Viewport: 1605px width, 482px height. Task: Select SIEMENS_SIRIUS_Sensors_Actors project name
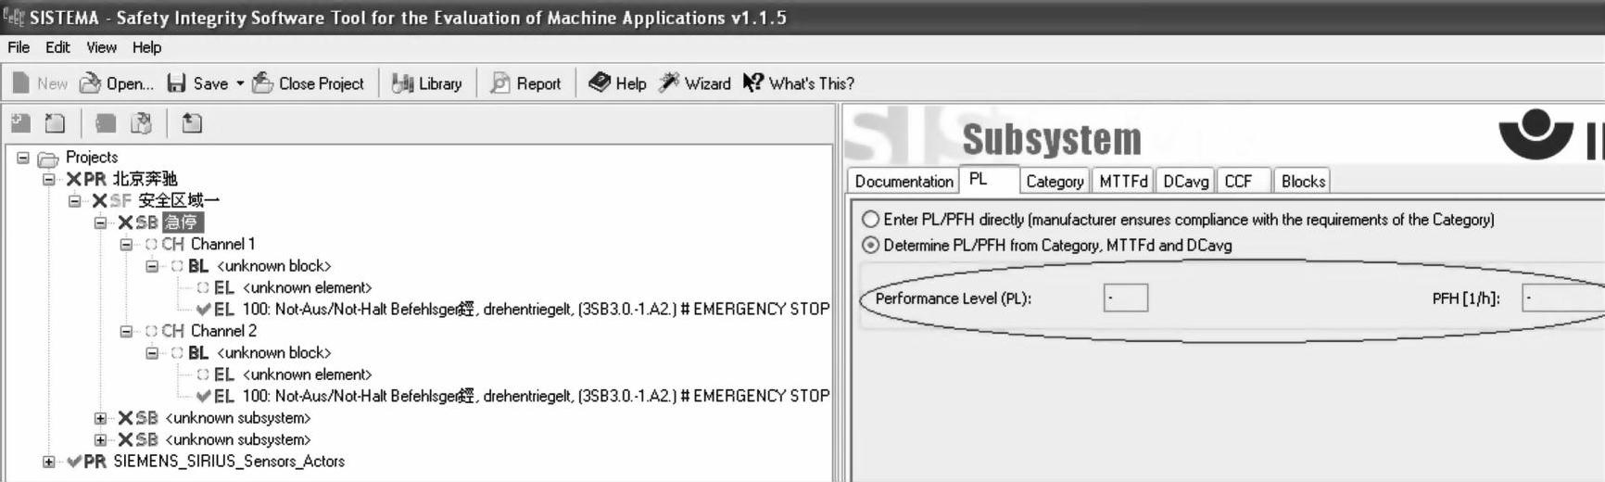tap(229, 462)
